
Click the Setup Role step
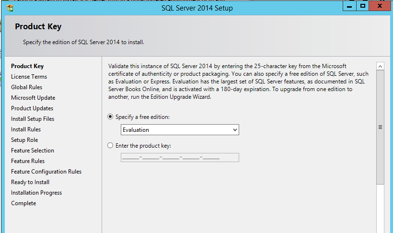tap(24, 140)
